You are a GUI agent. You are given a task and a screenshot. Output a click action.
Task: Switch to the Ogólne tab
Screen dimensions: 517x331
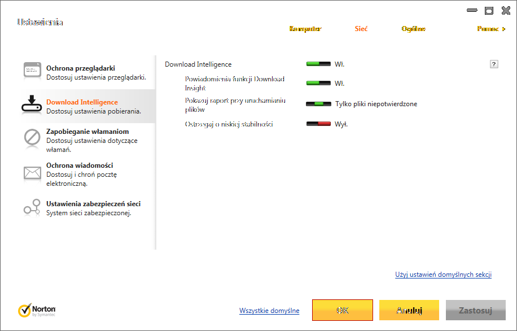pos(414,29)
